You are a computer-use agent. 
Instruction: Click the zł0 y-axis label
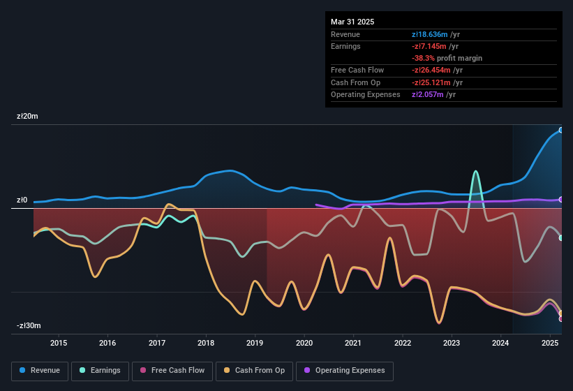pyautogui.click(x=22, y=200)
